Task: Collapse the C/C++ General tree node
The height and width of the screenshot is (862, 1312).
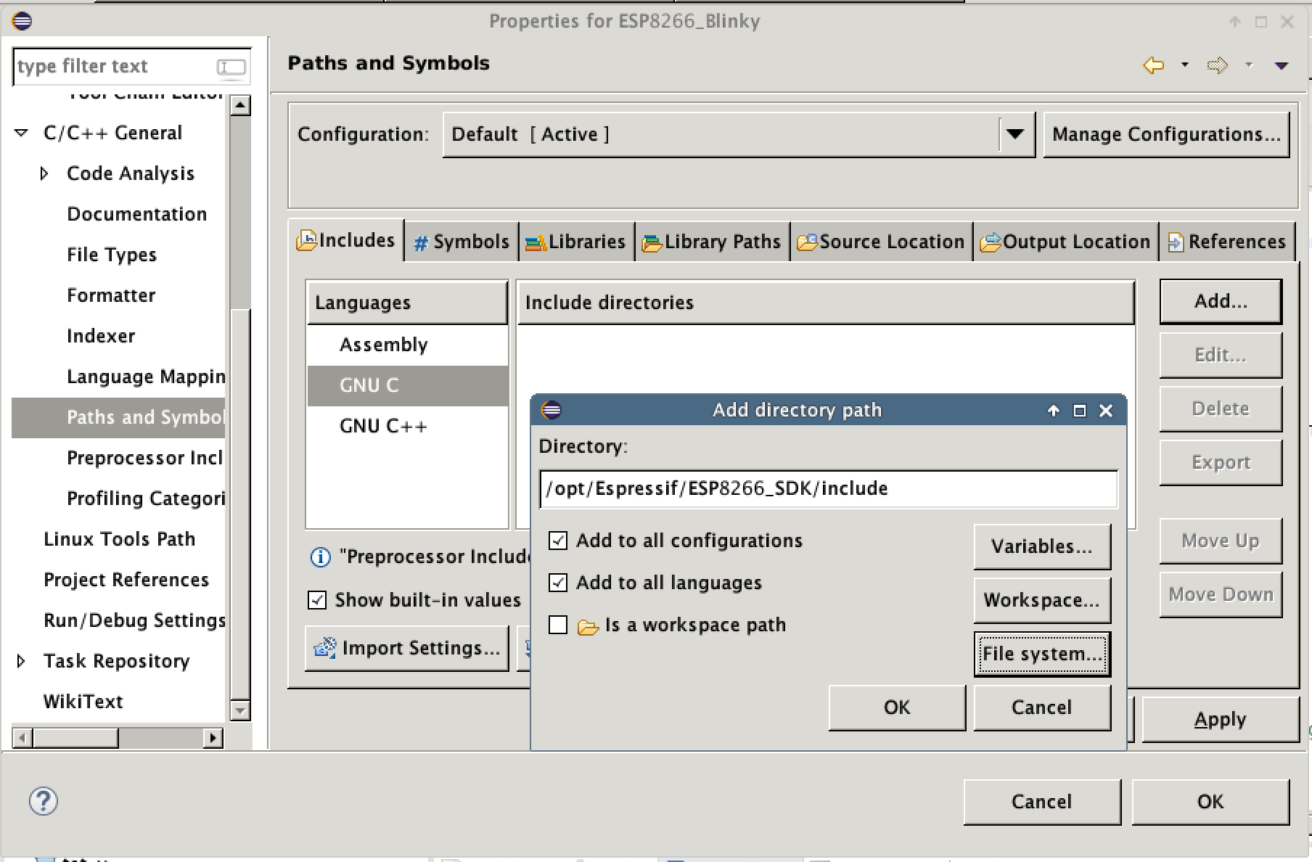Action: click(x=22, y=133)
